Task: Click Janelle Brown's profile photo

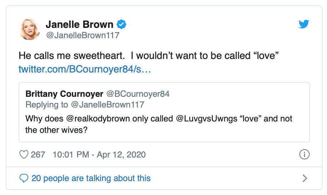Action: point(30,29)
